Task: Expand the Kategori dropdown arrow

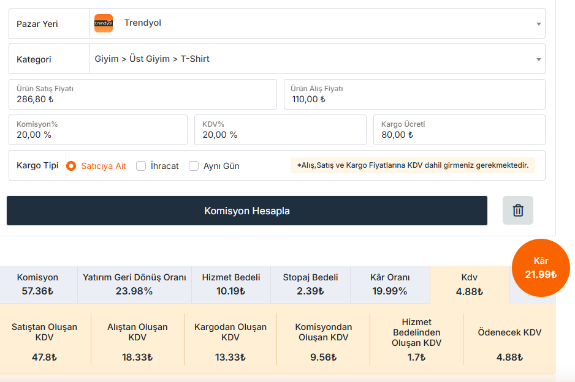Action: click(538, 59)
